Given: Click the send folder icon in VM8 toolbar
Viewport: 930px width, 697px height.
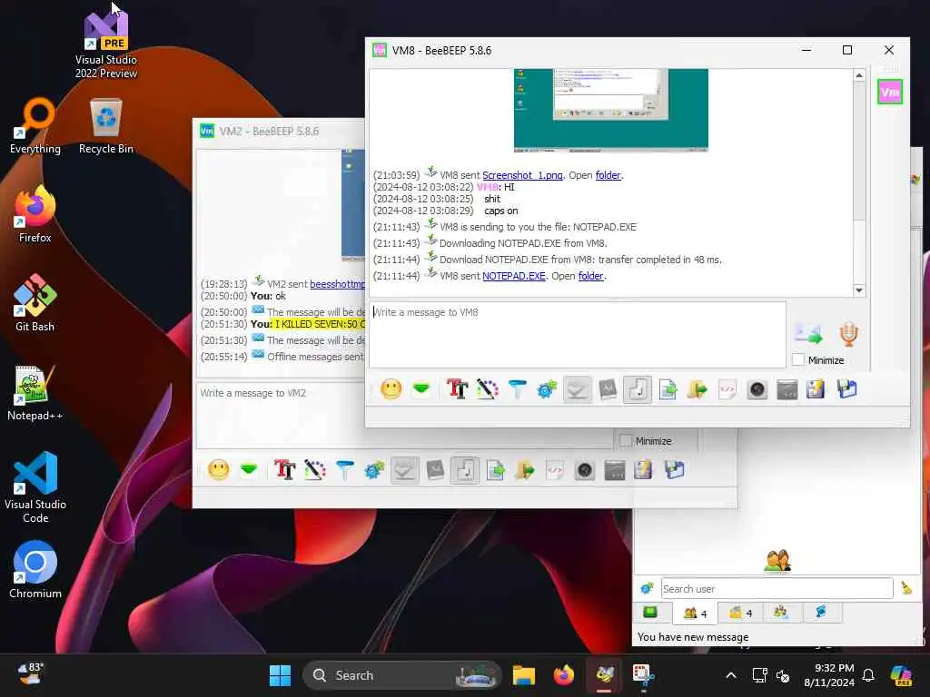Looking at the screenshot, I should click(x=697, y=389).
